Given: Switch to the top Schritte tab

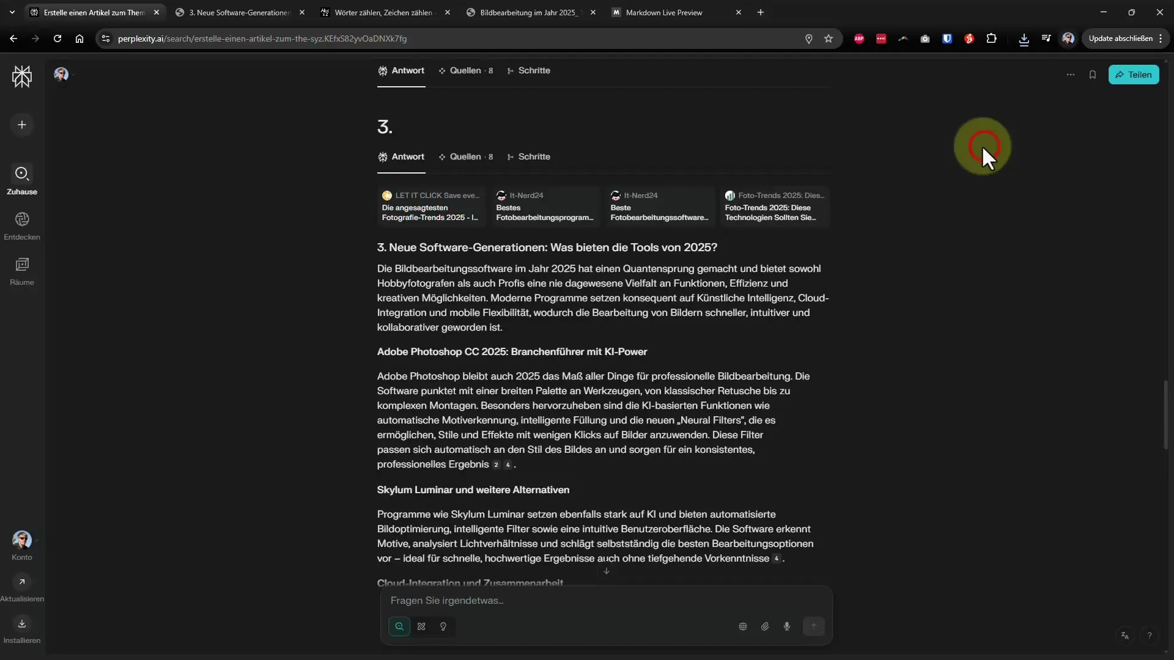Looking at the screenshot, I should pyautogui.click(x=529, y=71).
